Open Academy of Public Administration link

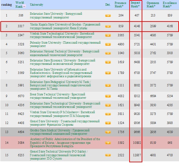(x=65, y=142)
